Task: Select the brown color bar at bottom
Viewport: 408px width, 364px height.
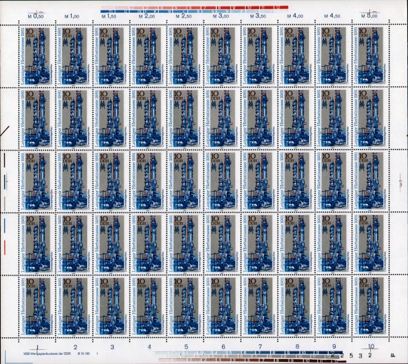Action: (x=252, y=360)
